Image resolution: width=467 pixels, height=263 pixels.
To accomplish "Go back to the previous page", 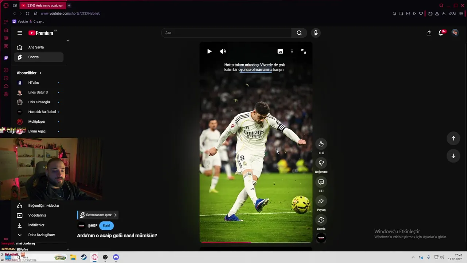I will tap(15, 14).
